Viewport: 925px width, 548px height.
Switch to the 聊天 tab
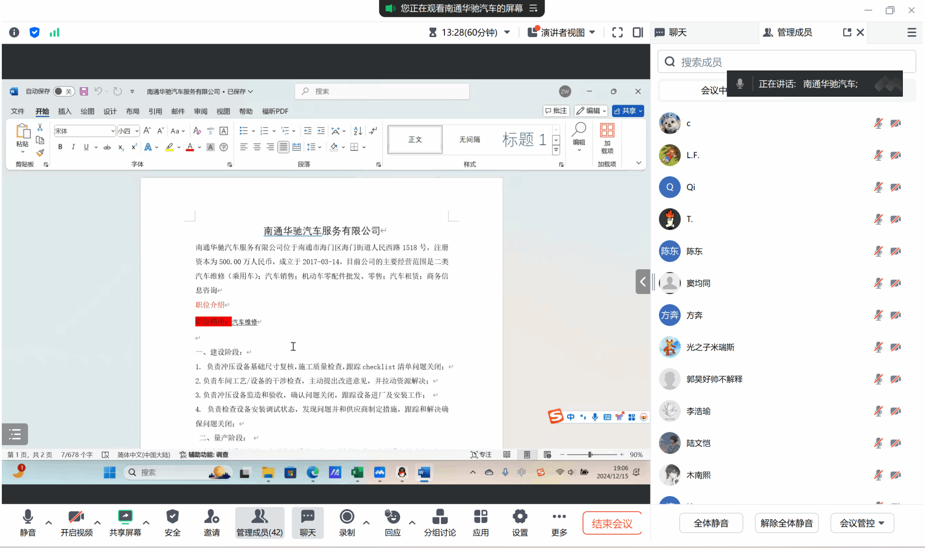coord(677,33)
